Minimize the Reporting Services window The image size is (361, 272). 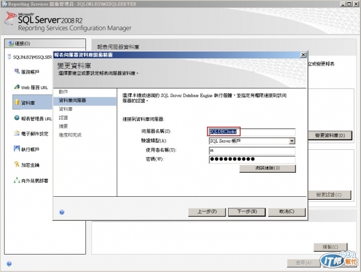pos(344,4)
